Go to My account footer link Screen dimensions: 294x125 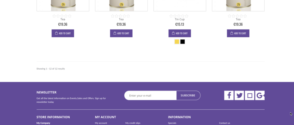click(x=101, y=123)
